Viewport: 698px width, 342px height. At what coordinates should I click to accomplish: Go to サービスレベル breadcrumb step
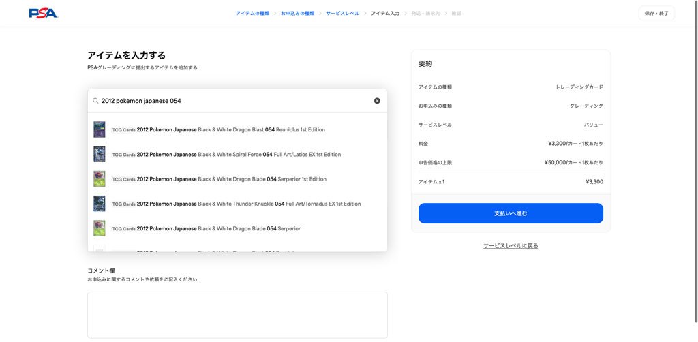point(342,14)
